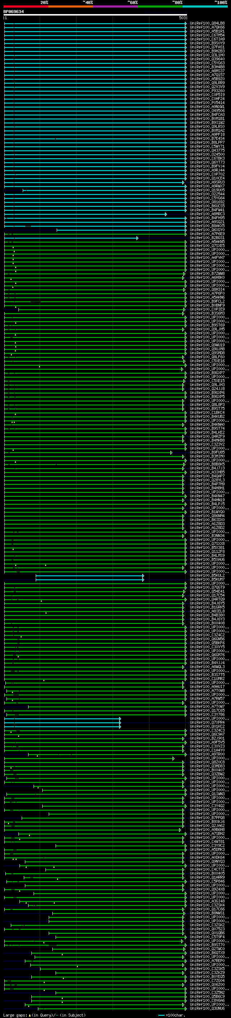Select the UniRef100_B7ZWW8 label
Screen dimensions: 231x1018
(207, 273)
